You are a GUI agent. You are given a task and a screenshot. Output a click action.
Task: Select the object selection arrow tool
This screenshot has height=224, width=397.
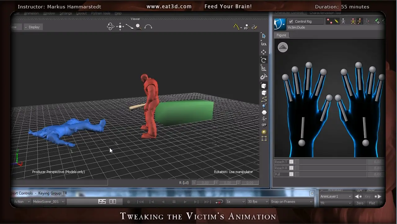click(x=263, y=35)
